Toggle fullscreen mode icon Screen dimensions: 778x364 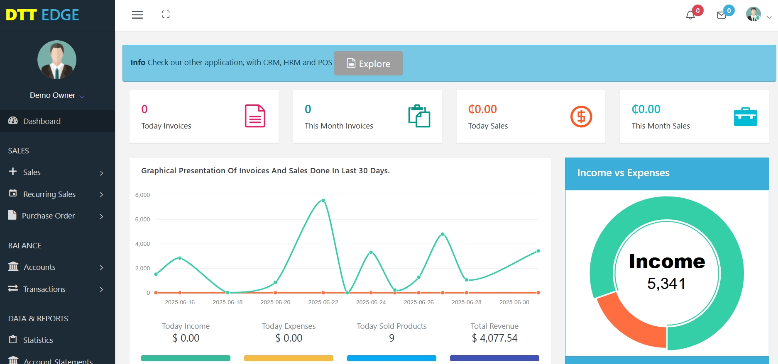[166, 15]
